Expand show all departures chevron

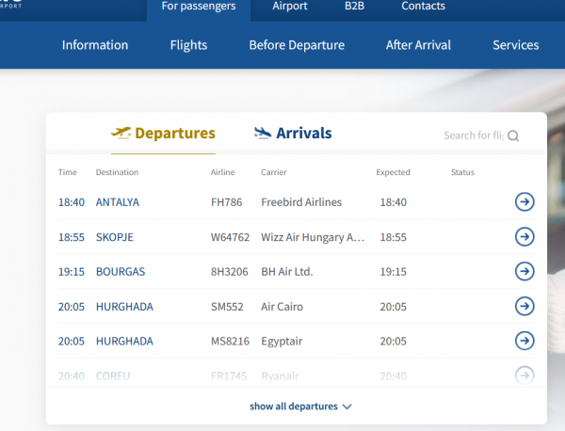click(x=347, y=407)
